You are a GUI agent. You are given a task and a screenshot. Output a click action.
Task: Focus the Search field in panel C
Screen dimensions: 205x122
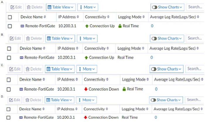(194, 69)
